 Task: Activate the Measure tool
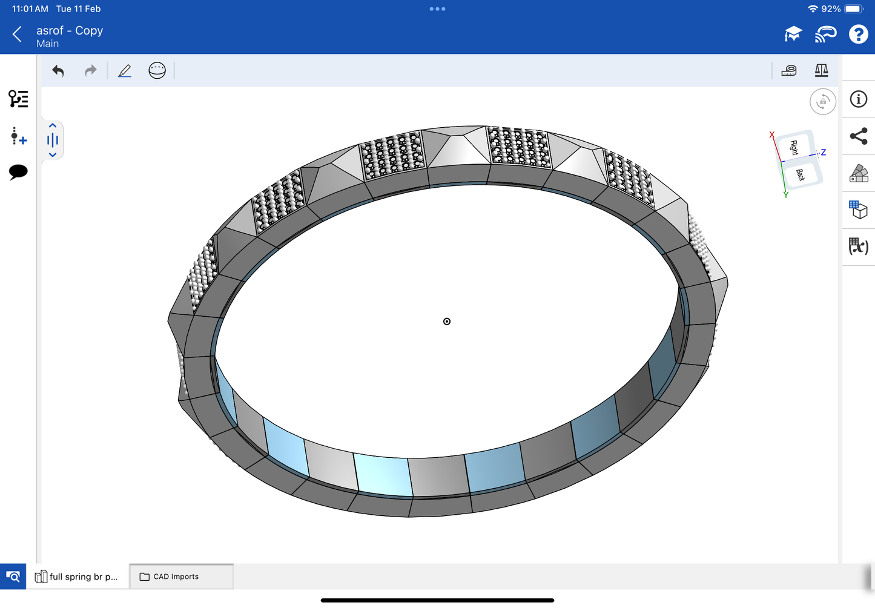pos(789,71)
